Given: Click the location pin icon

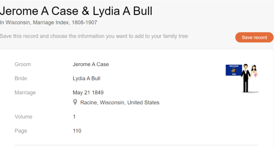Looking at the screenshot, I should pos(75,102).
